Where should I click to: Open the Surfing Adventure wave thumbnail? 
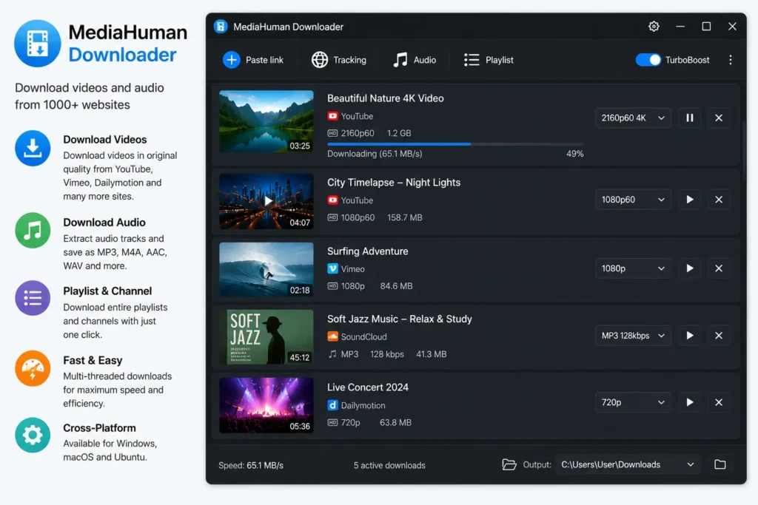coord(266,269)
